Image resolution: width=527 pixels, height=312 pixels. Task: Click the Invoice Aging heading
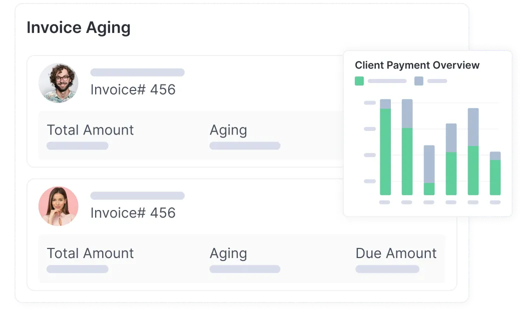point(79,28)
